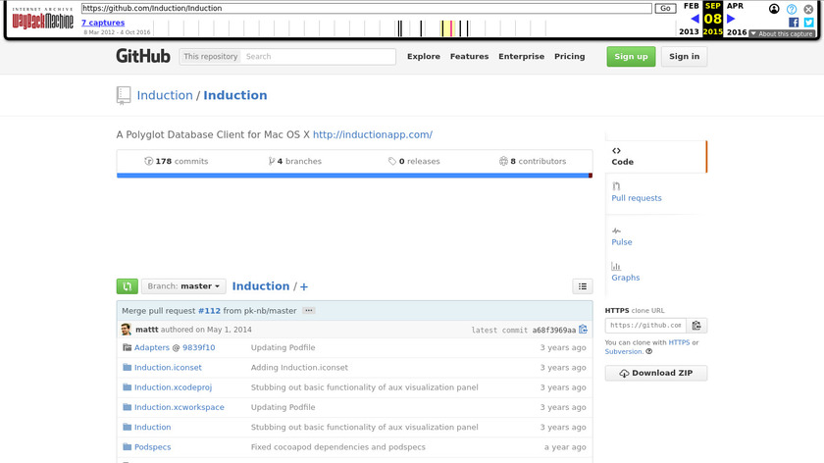View 8 contributors
Screen dimensions: 824x463
pyautogui.click(x=533, y=161)
